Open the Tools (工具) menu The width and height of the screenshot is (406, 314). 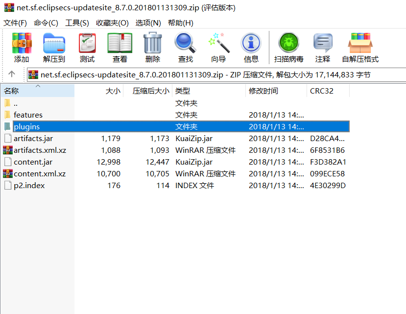pyautogui.click(x=77, y=23)
